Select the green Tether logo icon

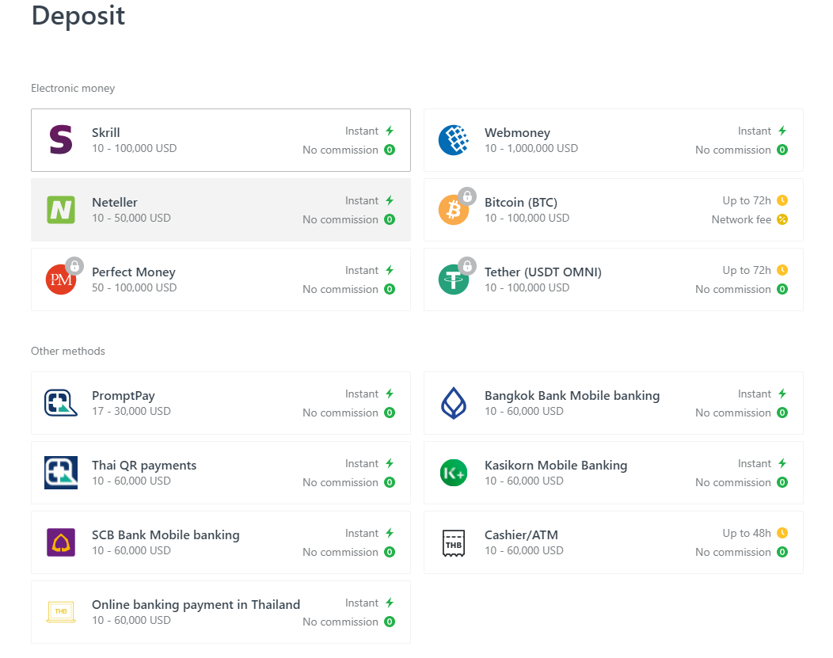tap(454, 280)
